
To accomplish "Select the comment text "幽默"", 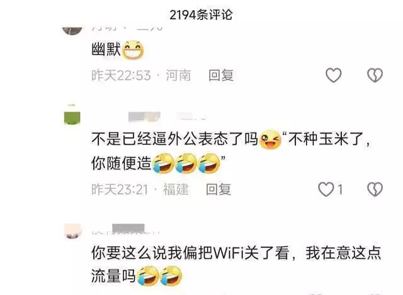I will (106, 50).
